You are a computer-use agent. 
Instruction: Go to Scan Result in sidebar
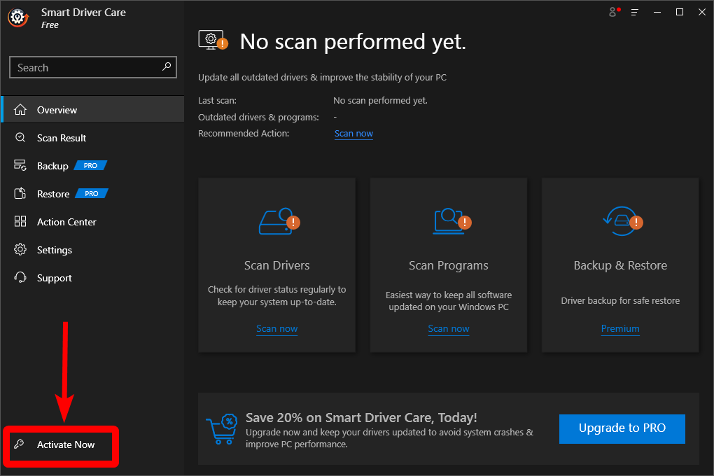(93, 138)
